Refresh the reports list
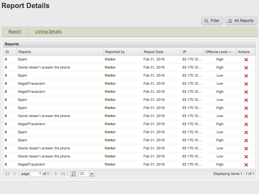This screenshot has width=259, height=194. click(73, 174)
